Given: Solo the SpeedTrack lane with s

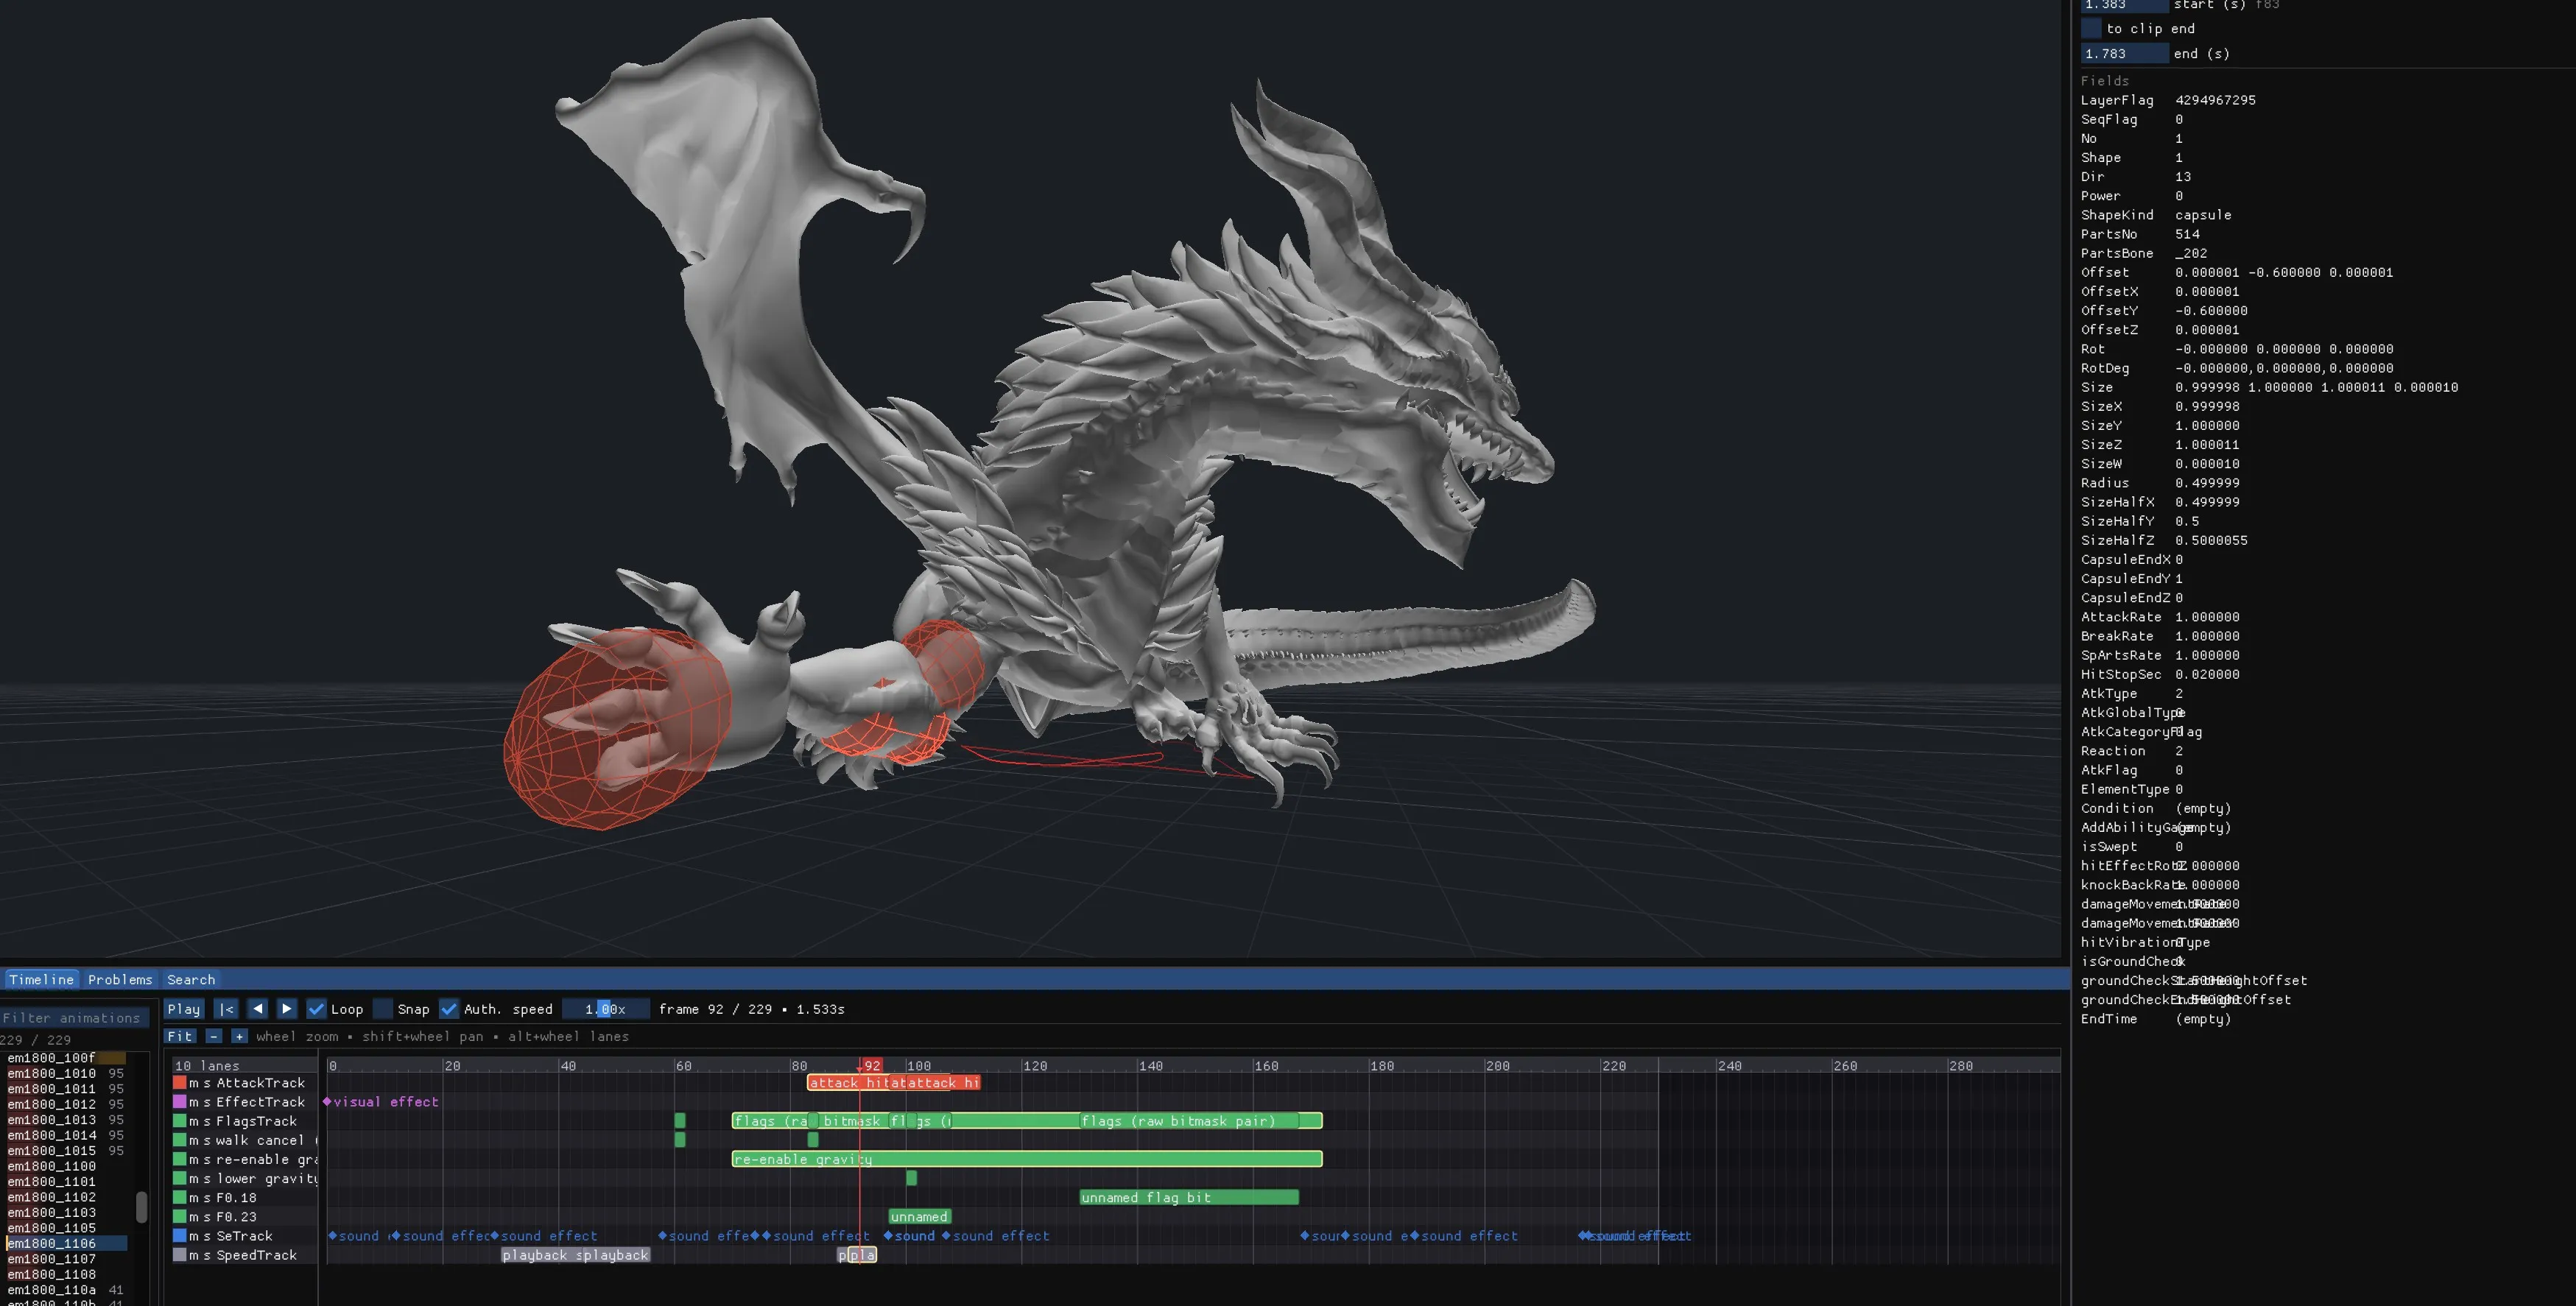Looking at the screenshot, I should pyautogui.click(x=207, y=1255).
